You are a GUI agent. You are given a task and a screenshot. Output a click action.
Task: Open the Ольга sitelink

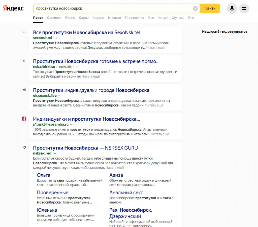click(44, 175)
